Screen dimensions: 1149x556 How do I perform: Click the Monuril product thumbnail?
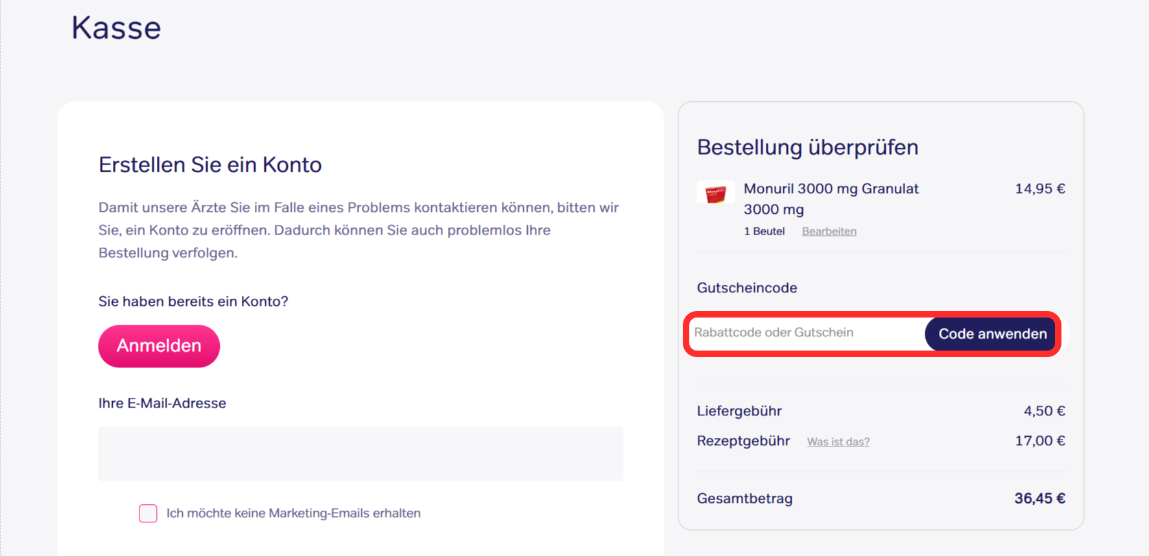[x=715, y=192]
